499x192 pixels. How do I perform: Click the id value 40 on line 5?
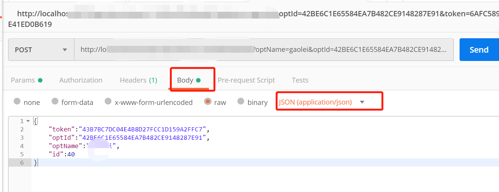pyautogui.click(x=71, y=154)
